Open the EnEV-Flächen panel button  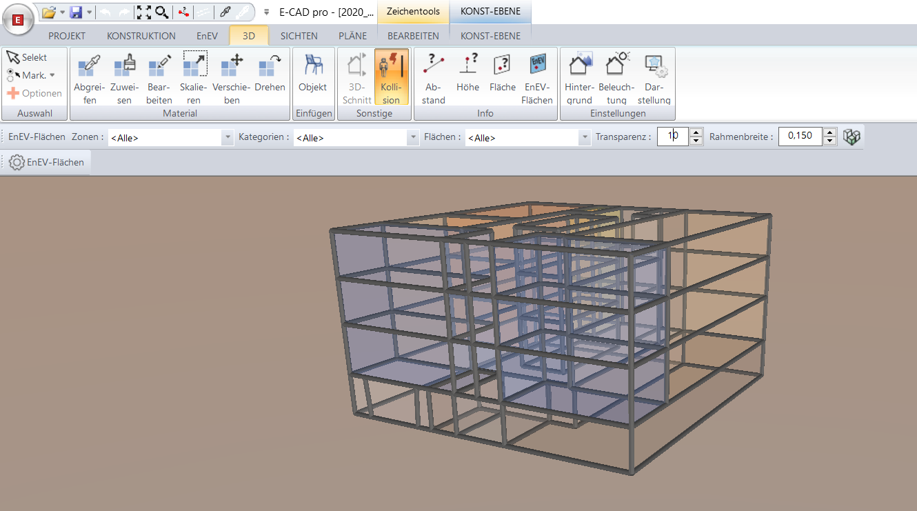coord(46,161)
